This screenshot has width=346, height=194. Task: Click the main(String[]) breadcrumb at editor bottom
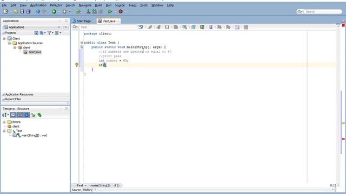tap(100, 185)
